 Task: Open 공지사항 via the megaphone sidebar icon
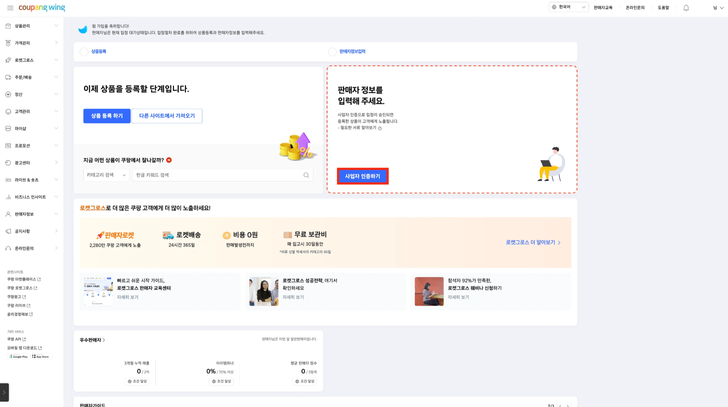click(x=8, y=231)
